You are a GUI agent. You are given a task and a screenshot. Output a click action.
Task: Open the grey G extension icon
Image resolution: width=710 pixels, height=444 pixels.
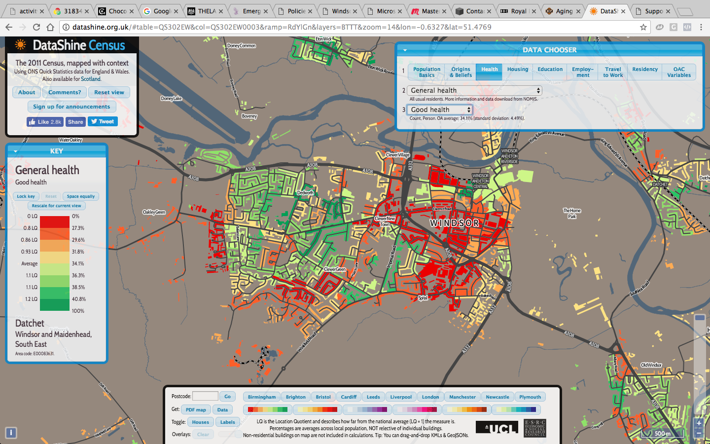(x=674, y=27)
